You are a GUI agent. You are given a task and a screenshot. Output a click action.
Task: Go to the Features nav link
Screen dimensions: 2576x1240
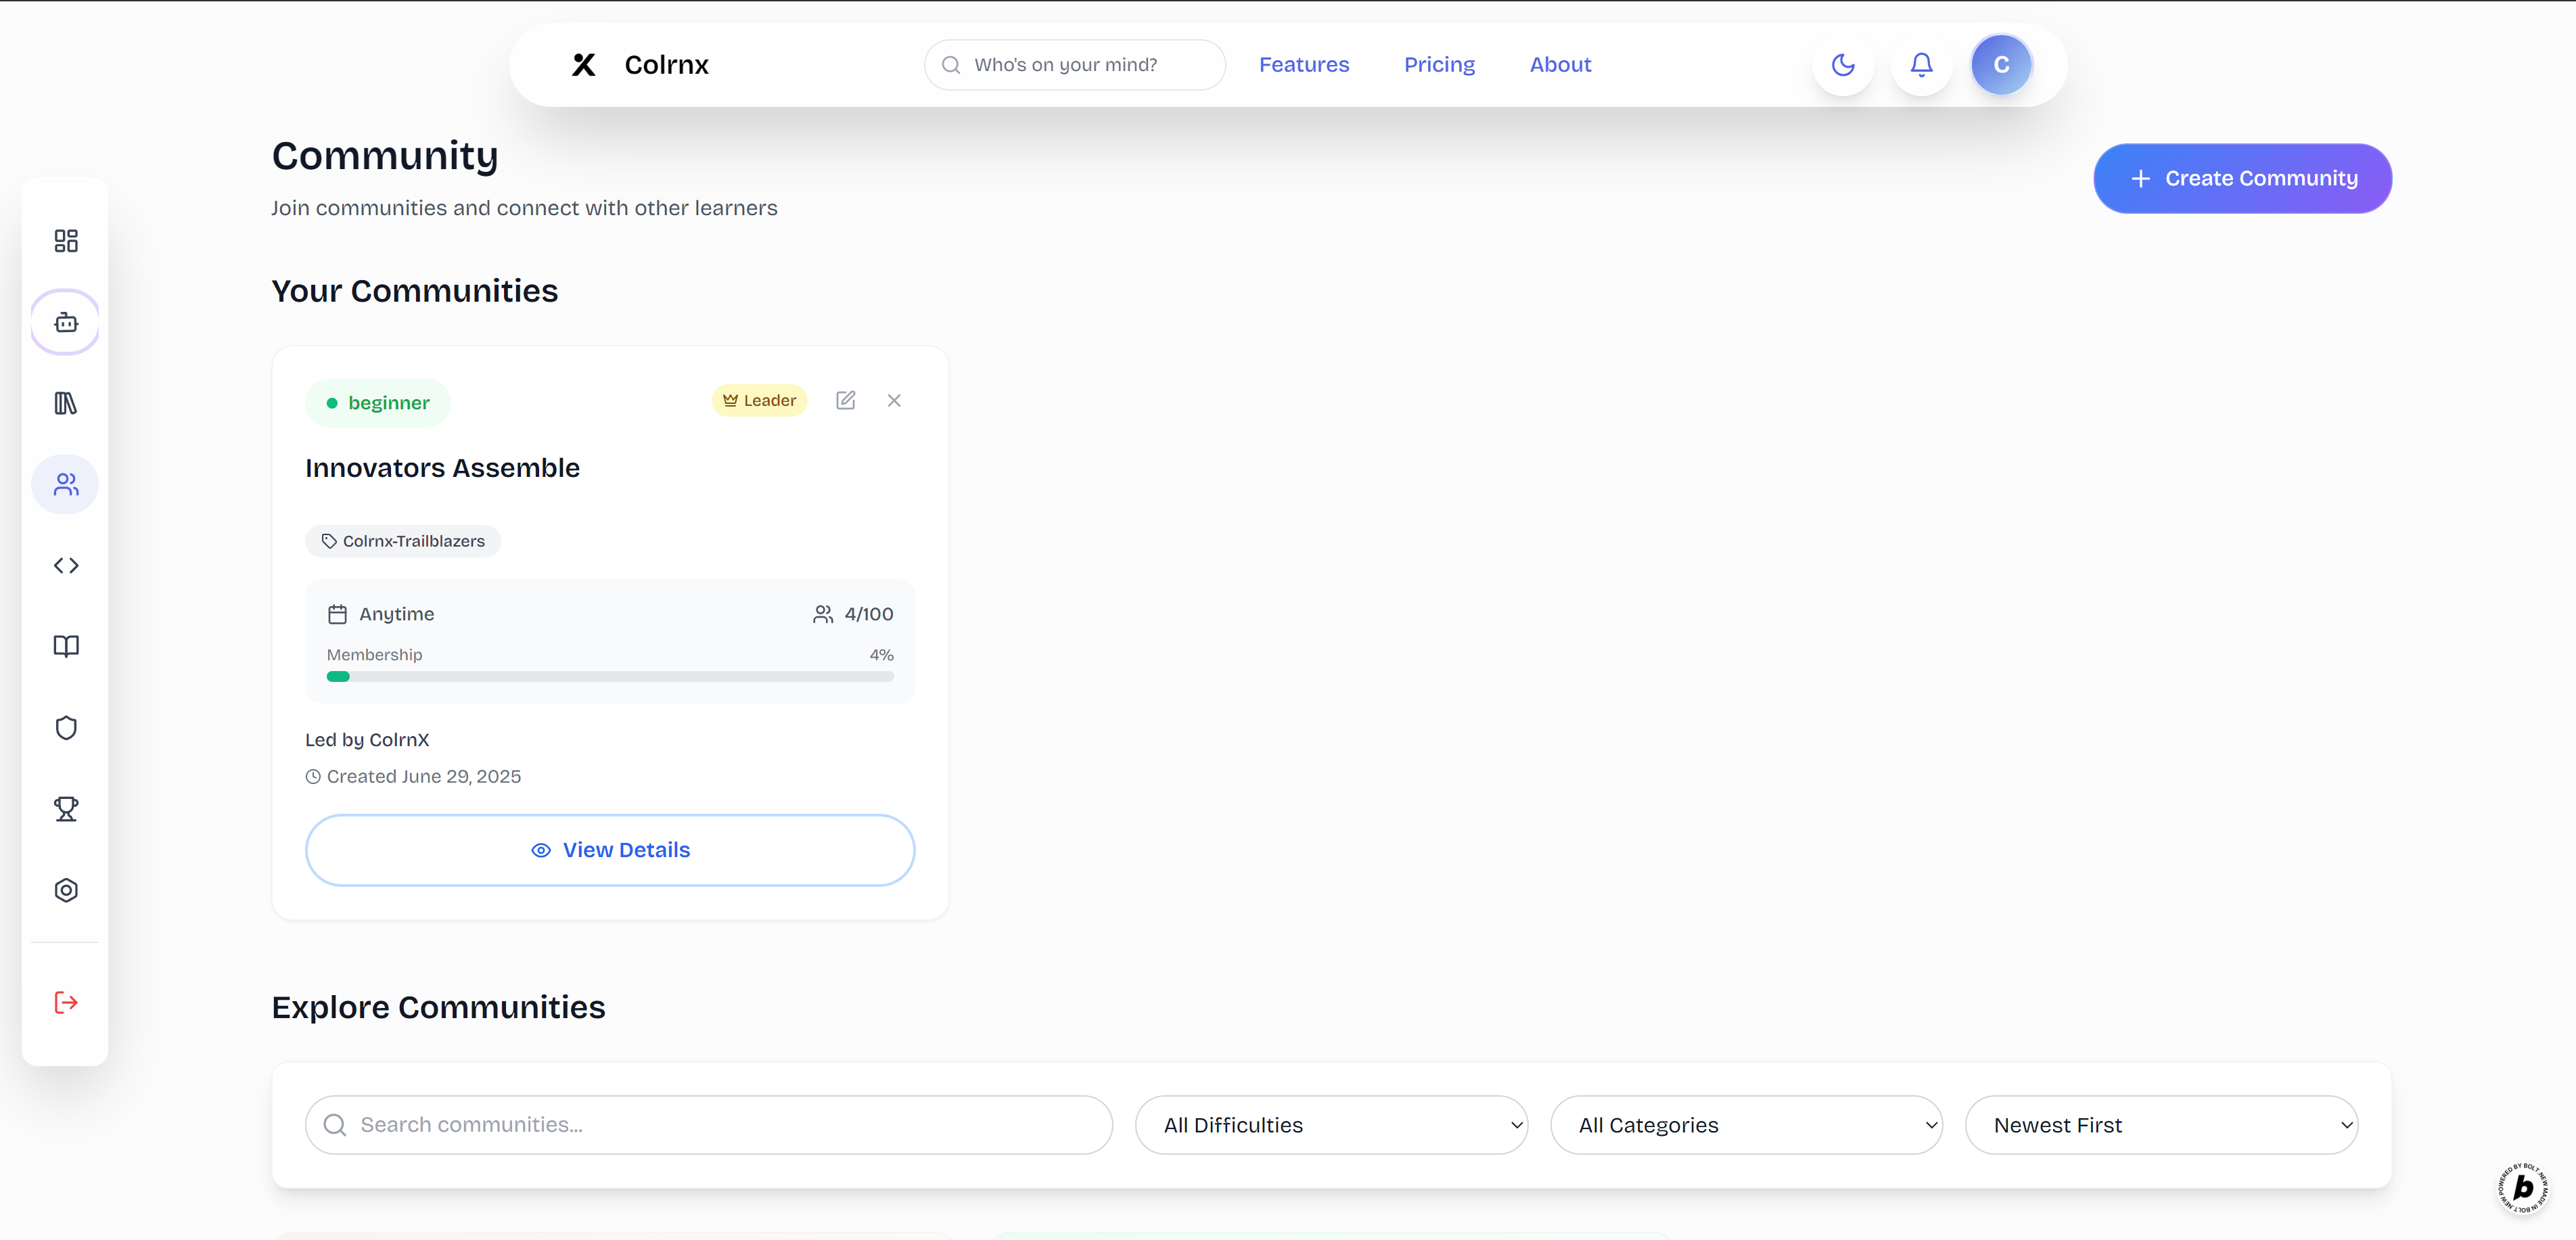coord(1303,65)
